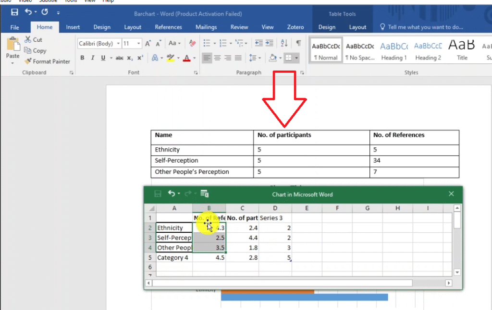Toggle Italic formatting

coord(92,58)
